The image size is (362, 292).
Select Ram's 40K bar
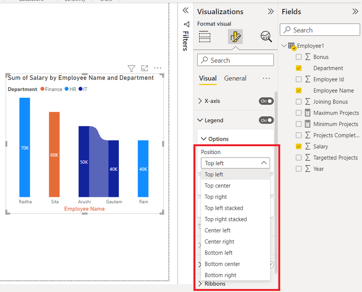coord(143,168)
